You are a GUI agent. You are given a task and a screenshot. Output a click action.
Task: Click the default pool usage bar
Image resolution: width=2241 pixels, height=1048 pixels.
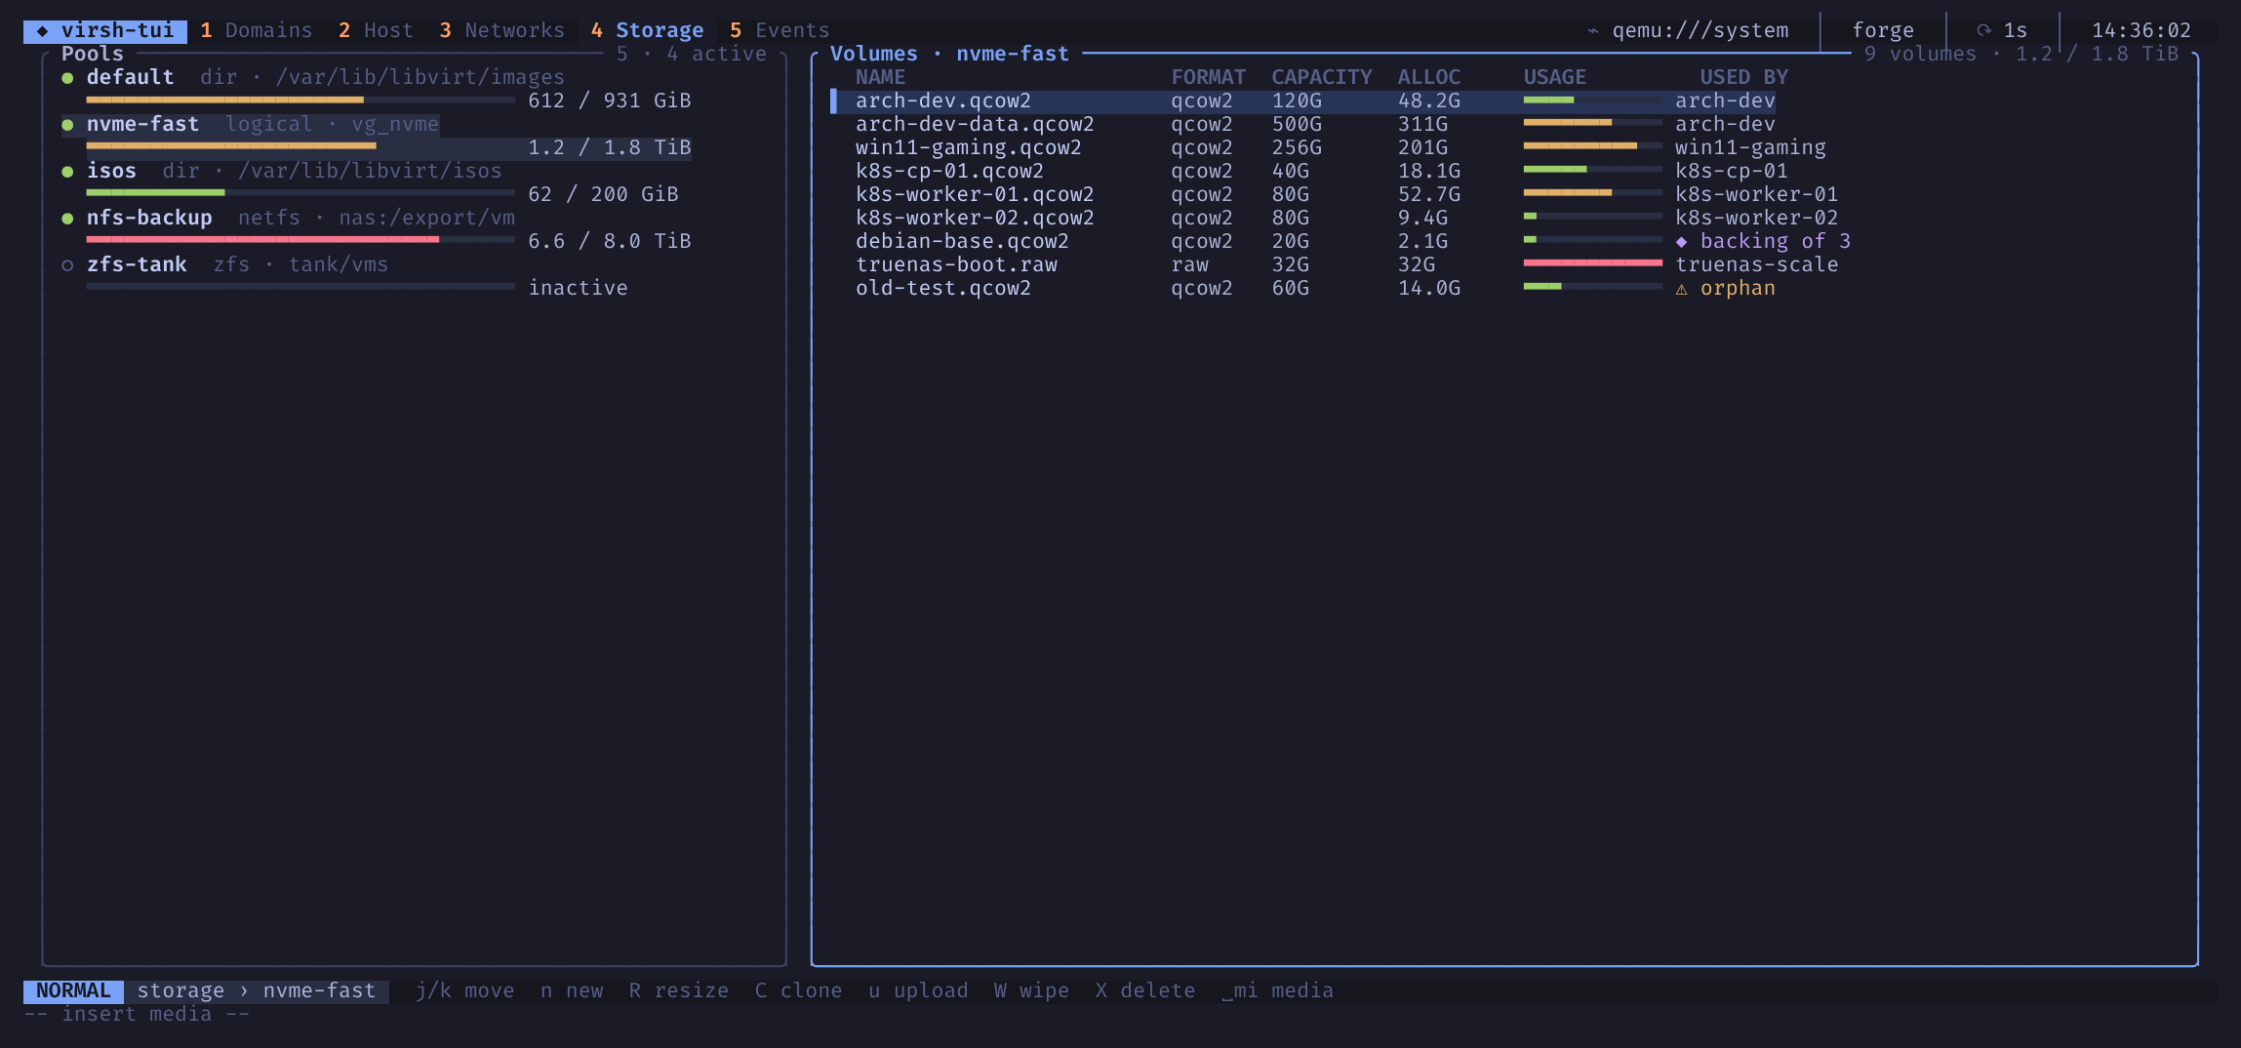tap(300, 100)
